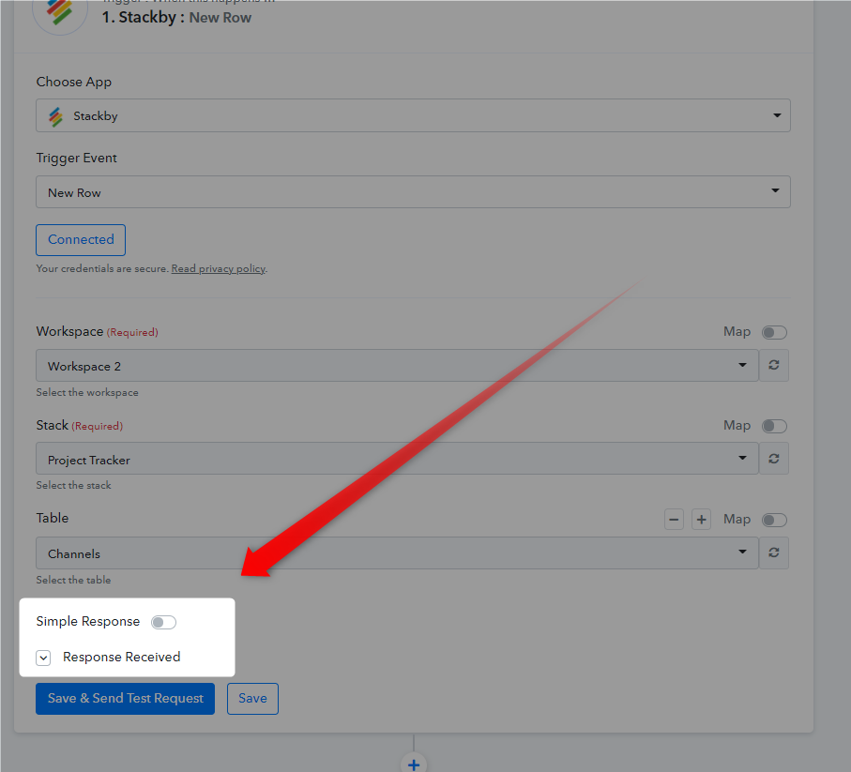
Task: Click the 'Select the table' hint text
Action: pos(73,580)
